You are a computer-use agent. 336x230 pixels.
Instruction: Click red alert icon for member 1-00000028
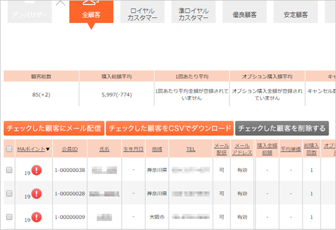click(x=37, y=194)
